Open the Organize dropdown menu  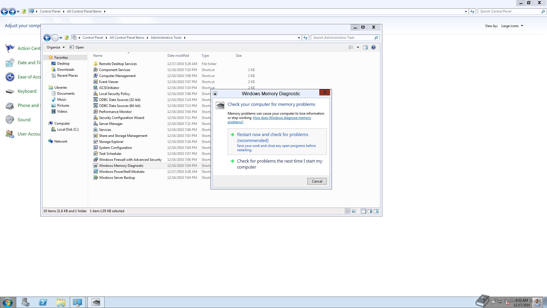pos(56,47)
